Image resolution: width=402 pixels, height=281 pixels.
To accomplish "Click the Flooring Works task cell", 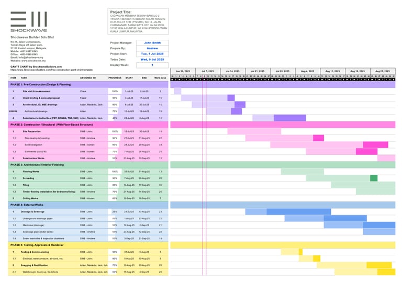I will click(x=31, y=172).
